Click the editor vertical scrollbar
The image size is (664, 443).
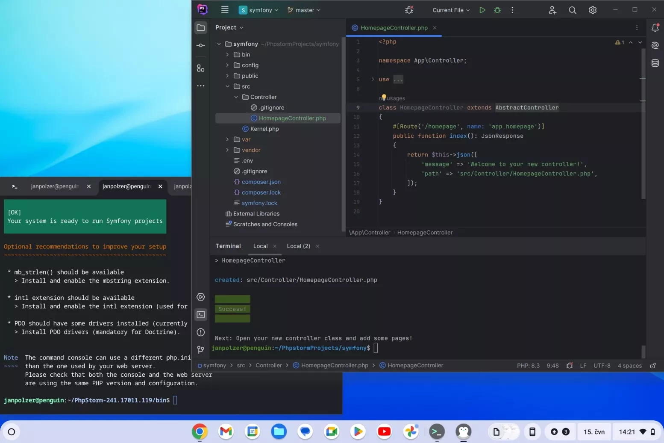(643, 124)
